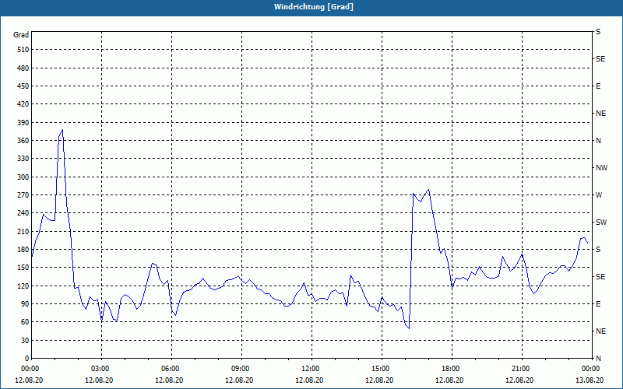
Task: Click the highest peak of the blue curve
Action: pyautogui.click(x=62, y=130)
